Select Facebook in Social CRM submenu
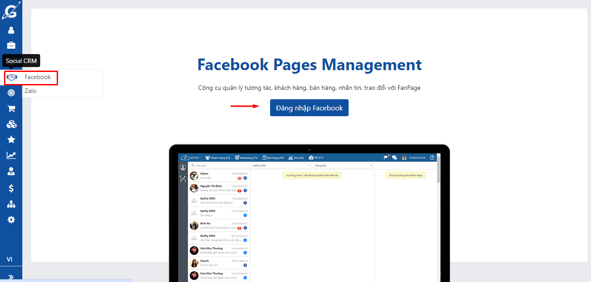This screenshot has width=591, height=282. (x=38, y=77)
